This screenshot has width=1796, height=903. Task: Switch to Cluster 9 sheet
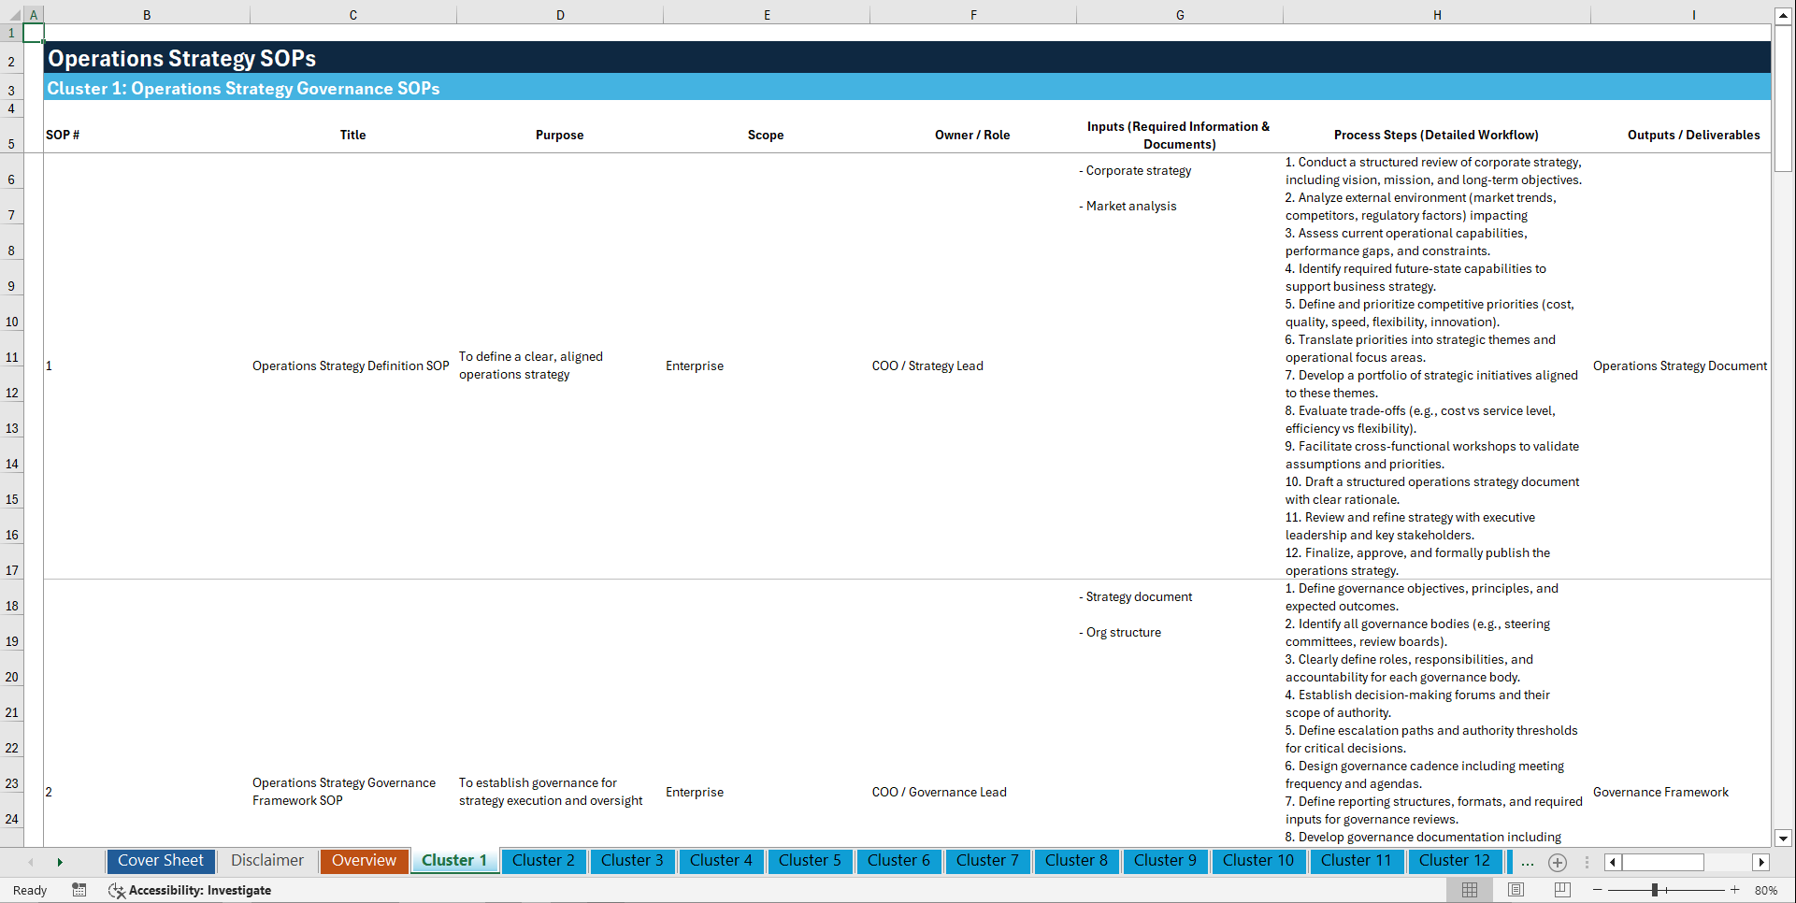click(x=1165, y=861)
